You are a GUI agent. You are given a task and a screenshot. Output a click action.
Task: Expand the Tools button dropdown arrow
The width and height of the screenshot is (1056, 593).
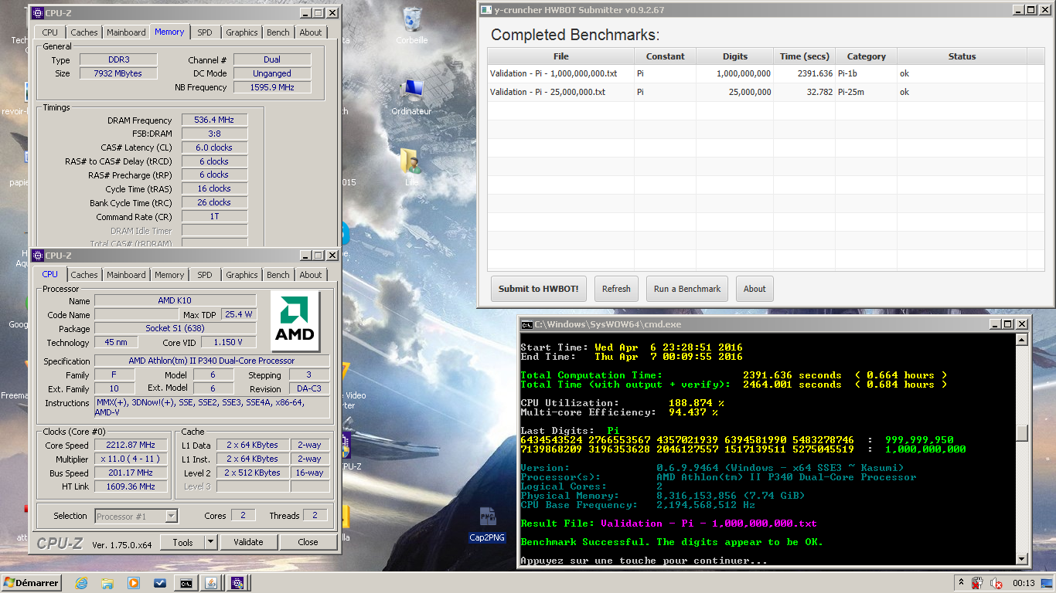(211, 542)
